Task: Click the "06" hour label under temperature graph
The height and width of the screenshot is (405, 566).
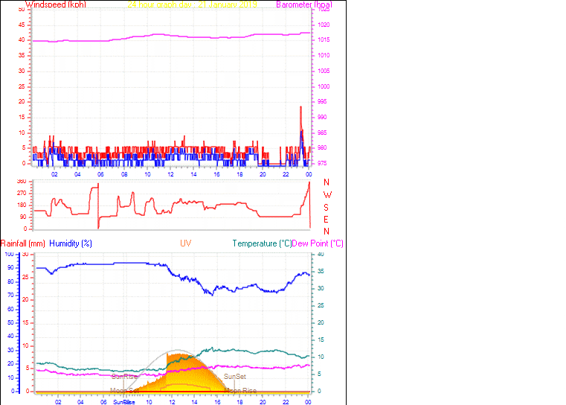Action: pos(103,402)
